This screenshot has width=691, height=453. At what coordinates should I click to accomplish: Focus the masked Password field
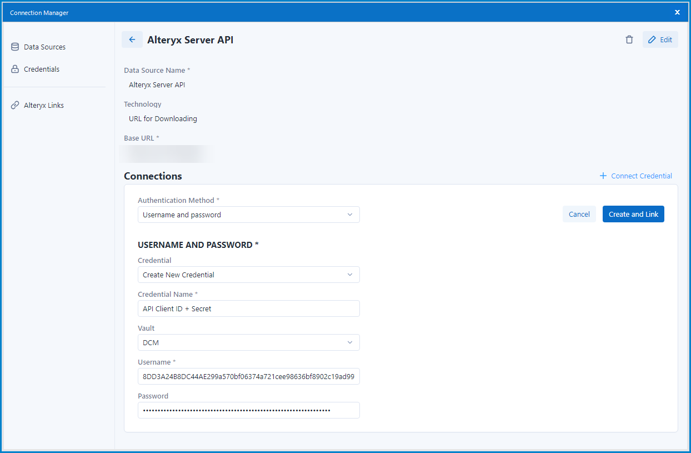[248, 410]
